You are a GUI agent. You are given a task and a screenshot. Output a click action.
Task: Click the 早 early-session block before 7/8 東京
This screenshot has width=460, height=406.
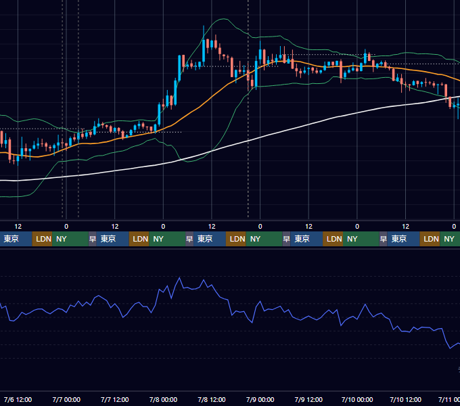click(189, 239)
